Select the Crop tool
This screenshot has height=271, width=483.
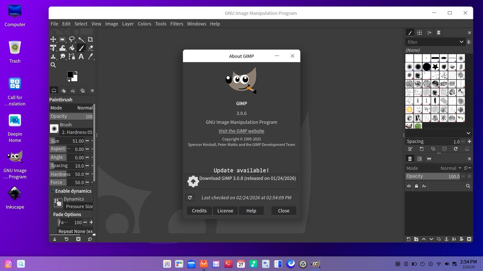[x=90, y=39]
